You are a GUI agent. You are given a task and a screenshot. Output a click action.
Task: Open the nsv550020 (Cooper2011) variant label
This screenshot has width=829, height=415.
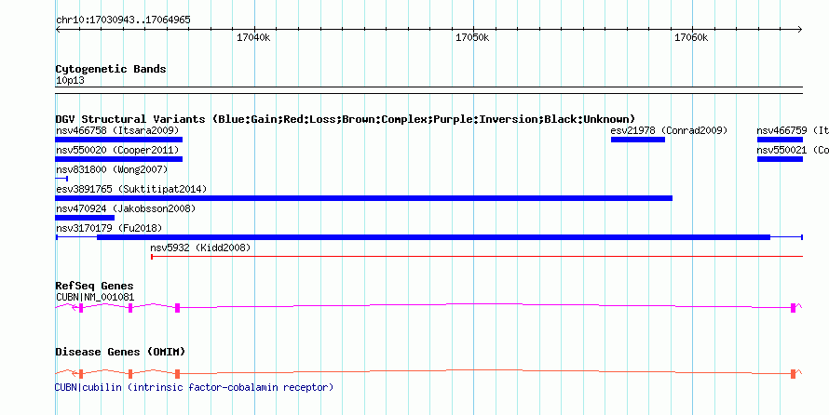(x=117, y=151)
